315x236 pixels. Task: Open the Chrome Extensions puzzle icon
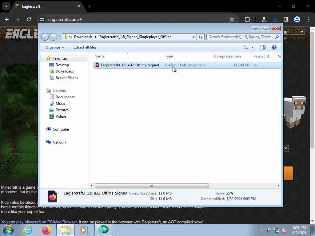[x=248, y=19]
